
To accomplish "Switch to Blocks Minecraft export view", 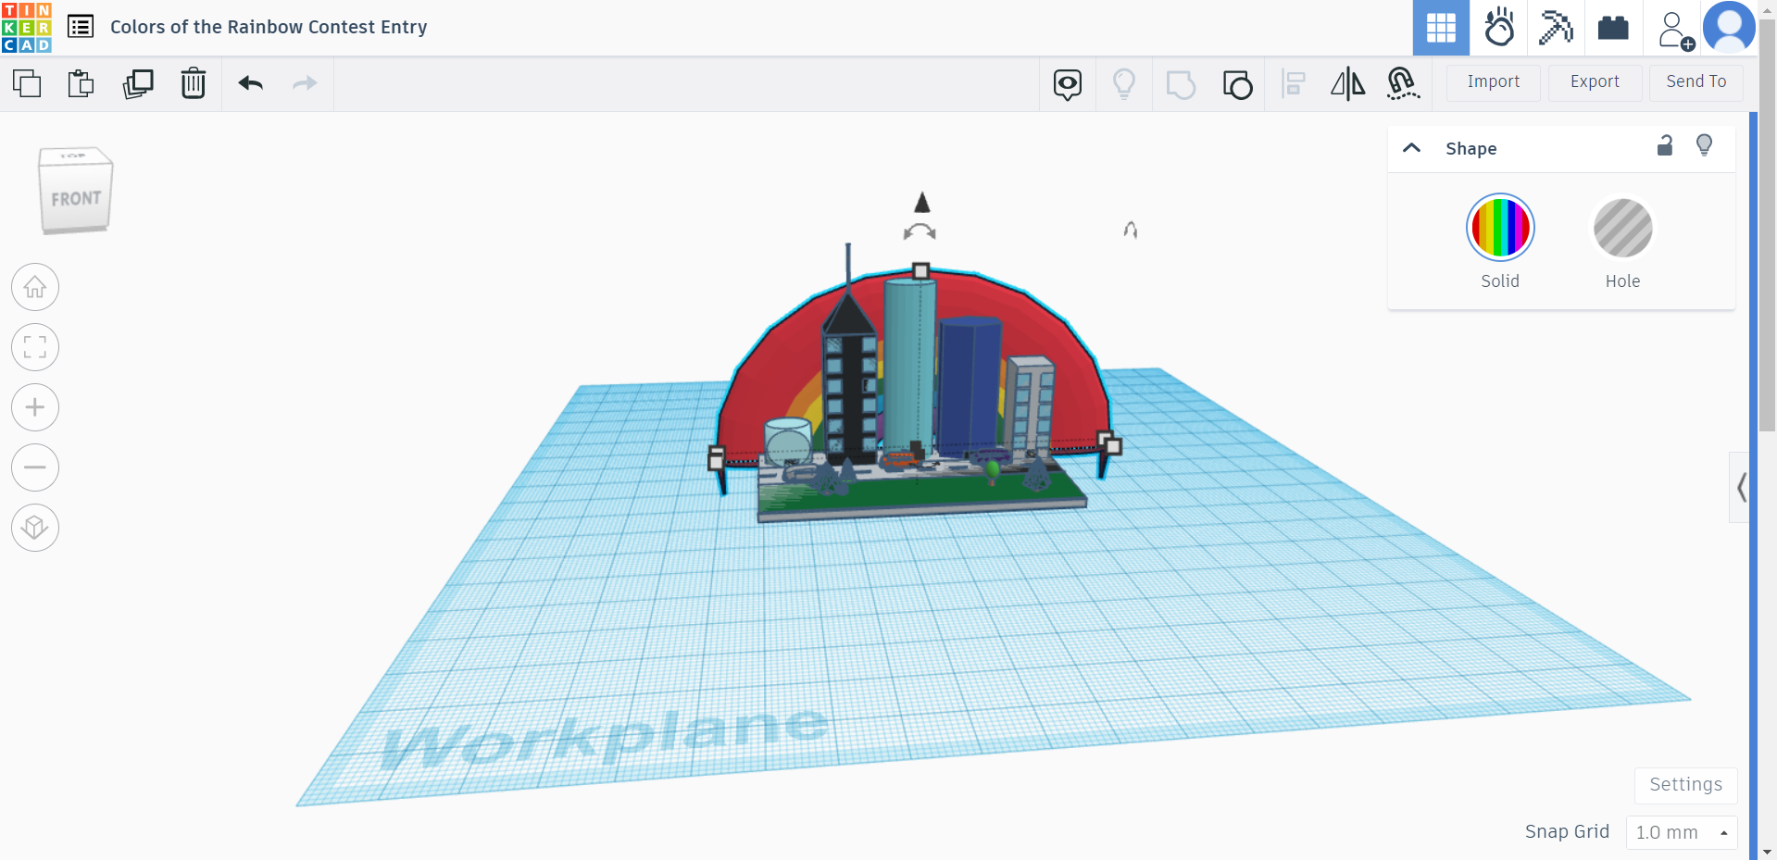I will pyautogui.click(x=1556, y=28).
